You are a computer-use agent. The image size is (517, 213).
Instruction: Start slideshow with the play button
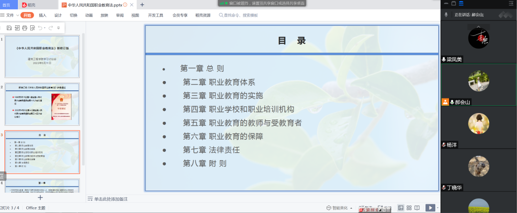click(x=429, y=208)
